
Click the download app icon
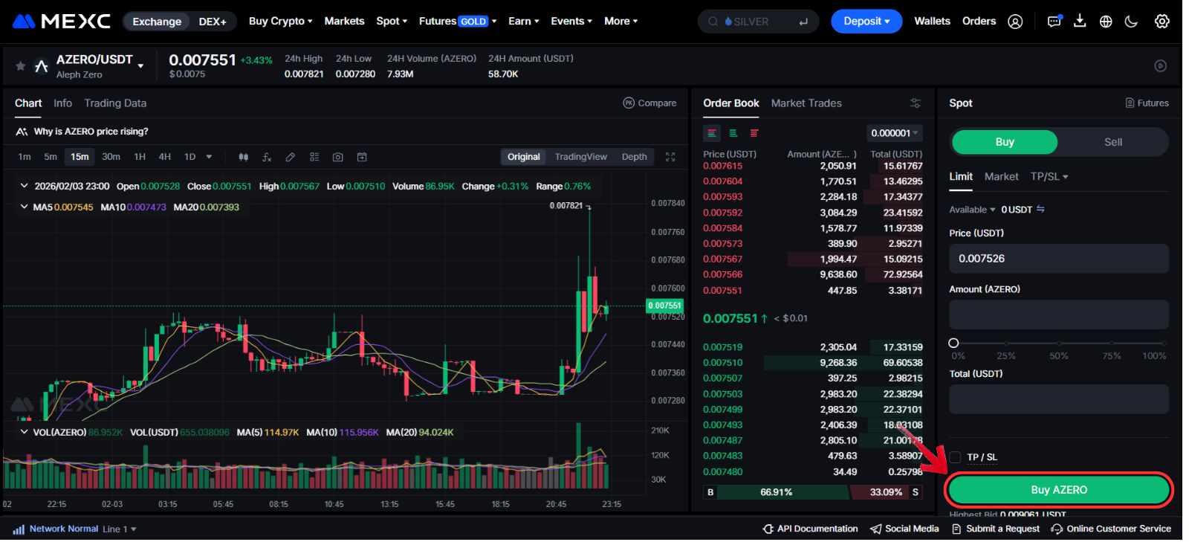coord(1080,22)
